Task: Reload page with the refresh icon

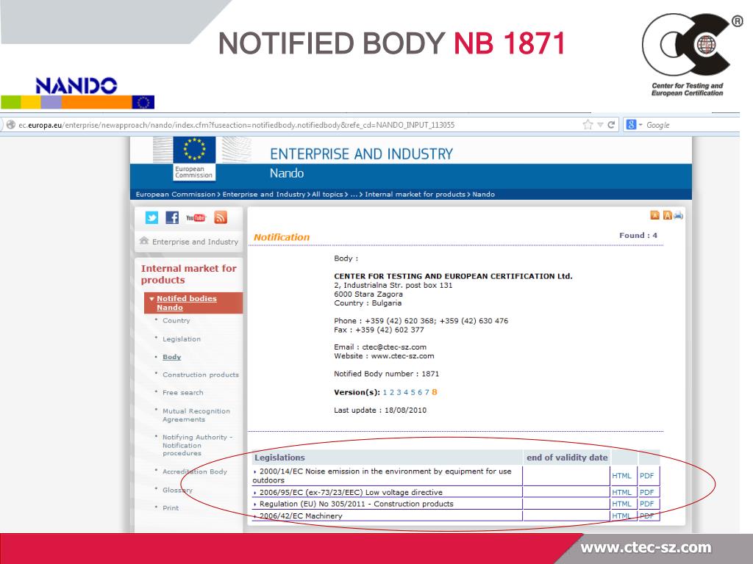Action: click(611, 125)
